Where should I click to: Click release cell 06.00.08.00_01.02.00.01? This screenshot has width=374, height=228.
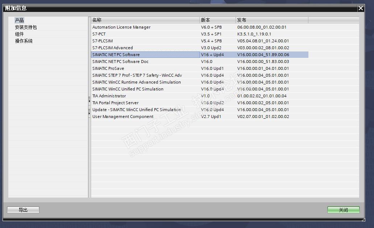(x=272, y=27)
